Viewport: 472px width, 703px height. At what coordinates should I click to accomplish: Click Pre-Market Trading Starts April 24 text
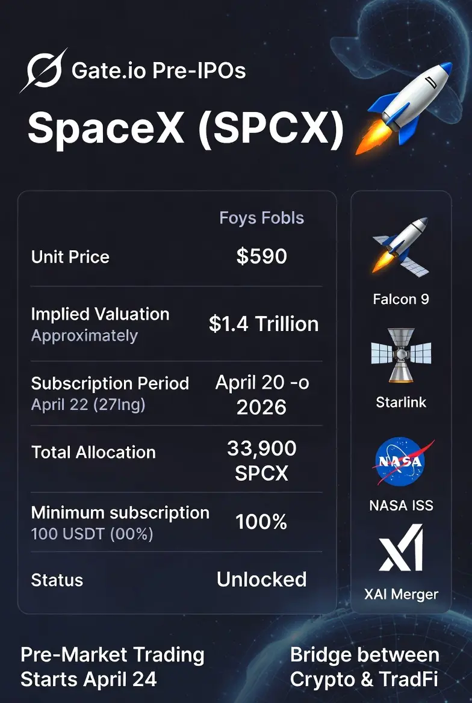point(112,667)
